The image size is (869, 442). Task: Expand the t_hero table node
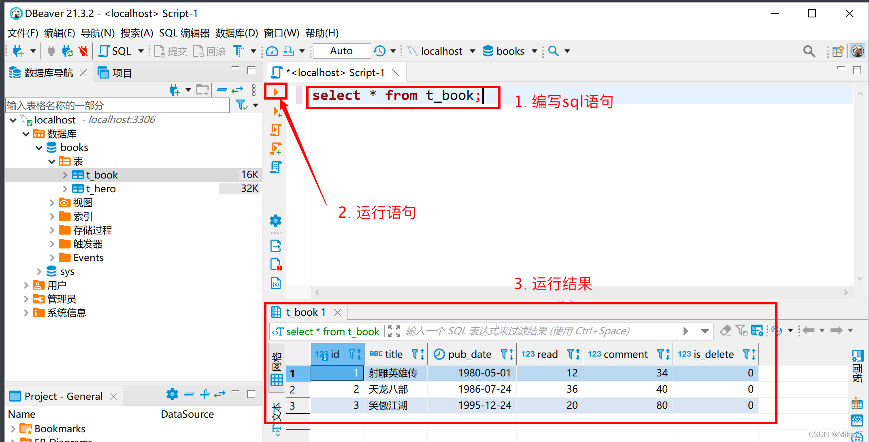pos(65,189)
